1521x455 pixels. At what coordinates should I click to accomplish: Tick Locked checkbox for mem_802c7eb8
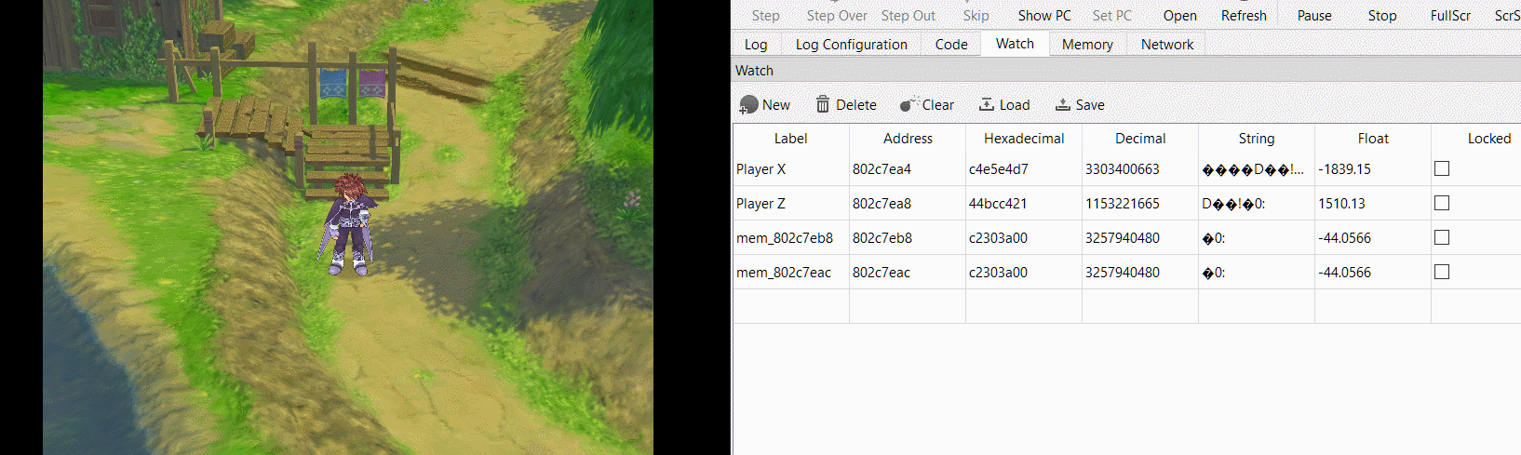[1442, 237]
